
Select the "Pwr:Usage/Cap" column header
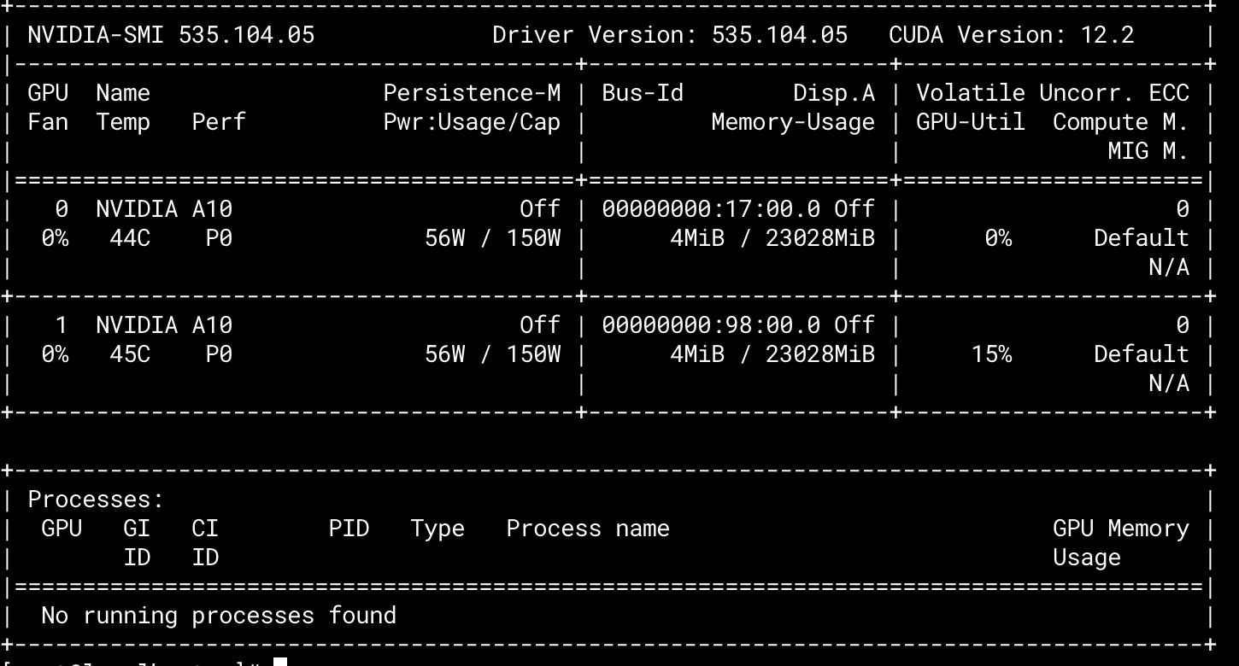click(472, 122)
